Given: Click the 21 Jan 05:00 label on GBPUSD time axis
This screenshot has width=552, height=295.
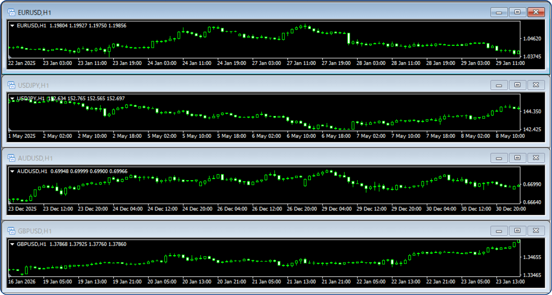Looking at the screenshot, I should click(x=266, y=282).
